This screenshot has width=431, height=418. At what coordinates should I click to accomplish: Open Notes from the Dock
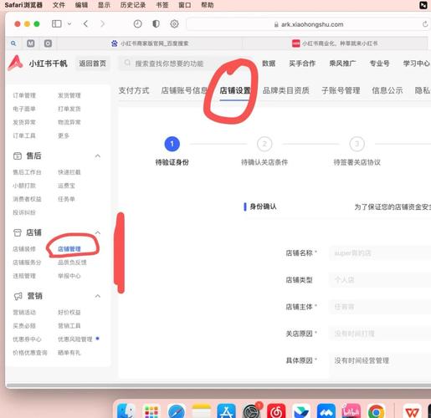[x=202, y=411]
